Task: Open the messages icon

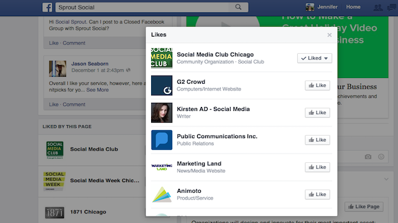Action: point(392,8)
